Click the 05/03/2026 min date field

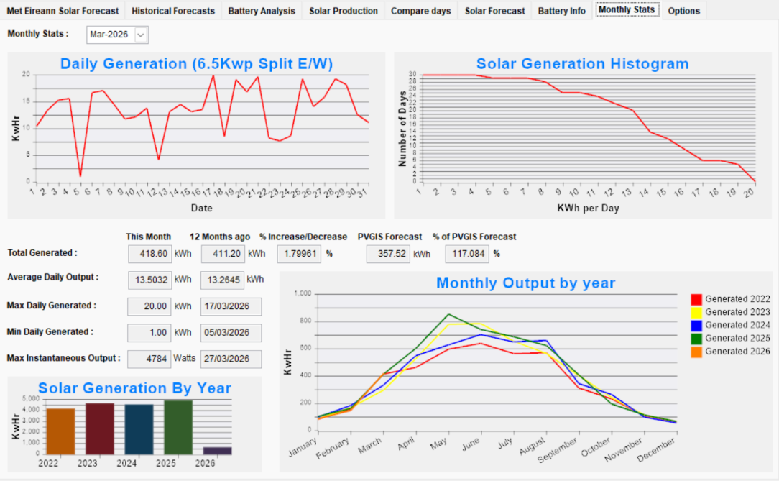pos(231,333)
